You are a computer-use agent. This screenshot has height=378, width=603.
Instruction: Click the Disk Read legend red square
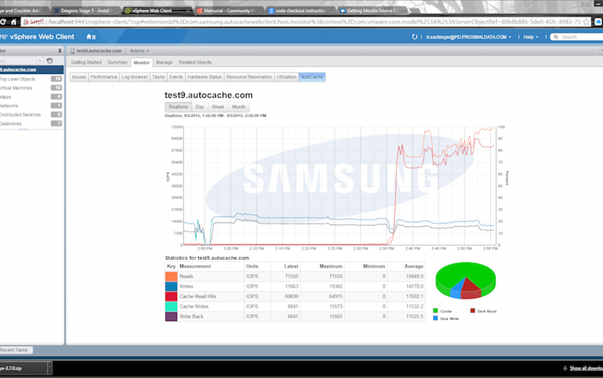(472, 310)
